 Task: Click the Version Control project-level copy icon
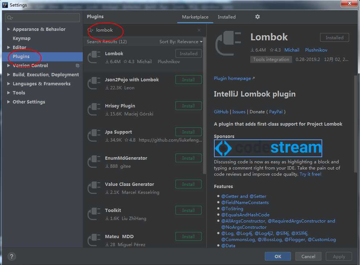click(78, 66)
